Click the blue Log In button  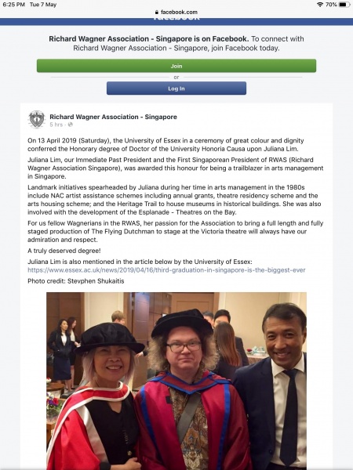pyautogui.click(x=176, y=89)
